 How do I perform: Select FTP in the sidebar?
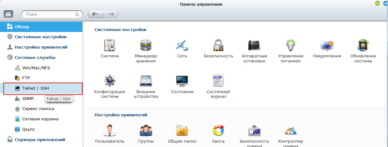(41, 78)
